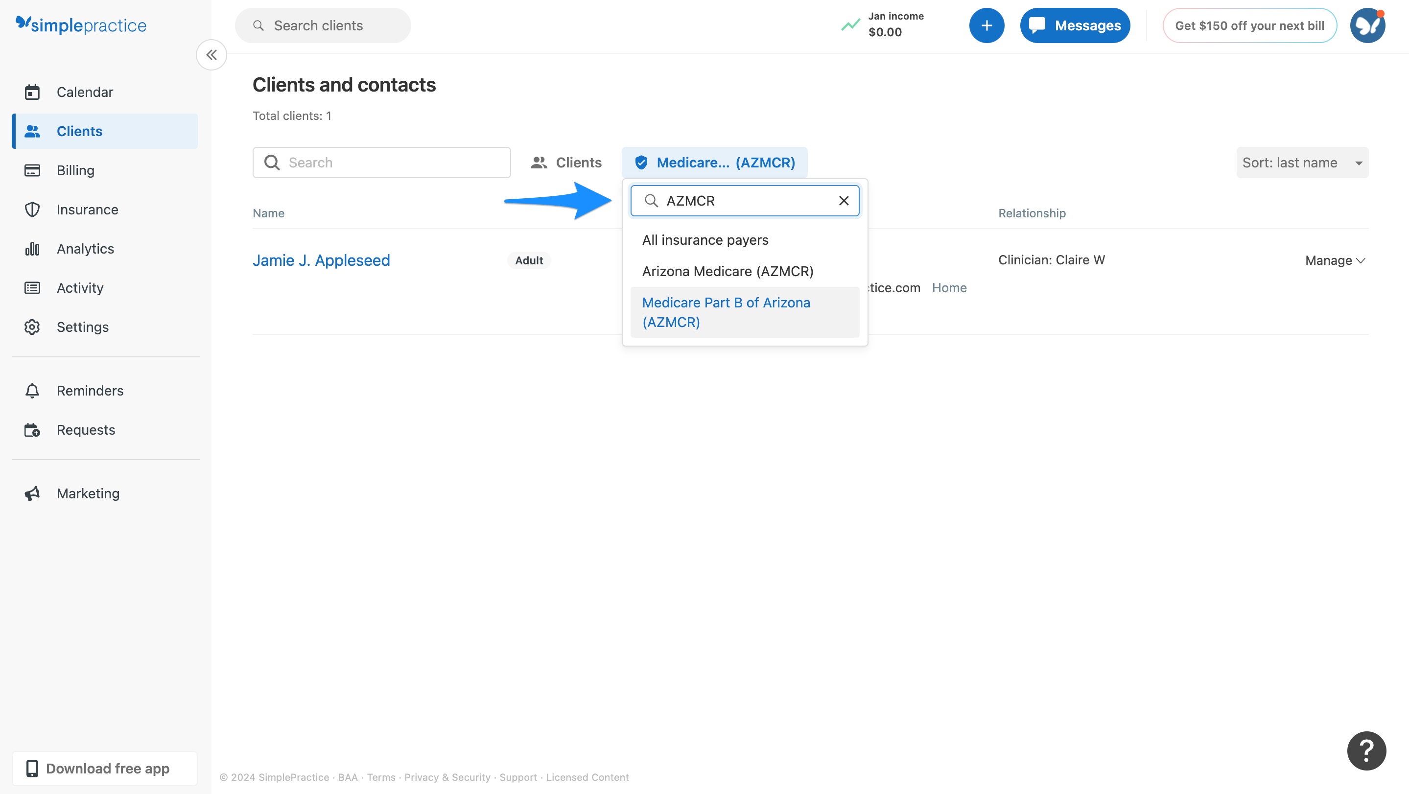This screenshot has height=794, width=1409.
Task: Select the Billing sidebar icon
Action: pos(76,170)
